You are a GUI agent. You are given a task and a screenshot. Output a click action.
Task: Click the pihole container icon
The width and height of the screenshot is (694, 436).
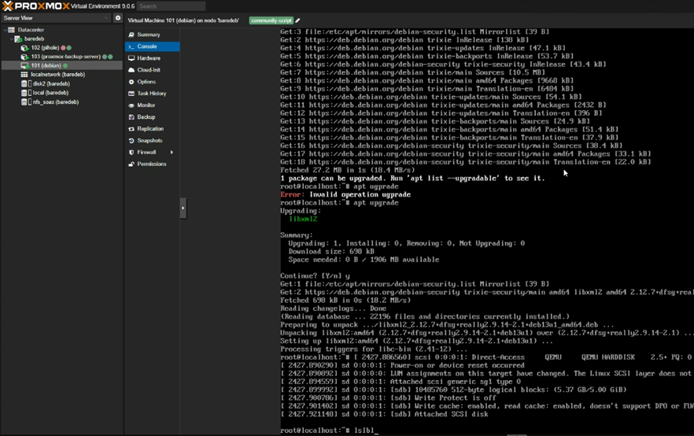25,48
